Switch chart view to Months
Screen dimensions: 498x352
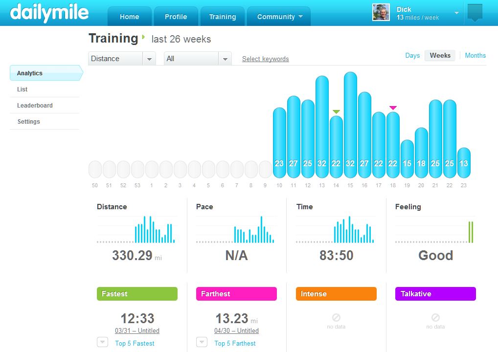[x=475, y=55]
